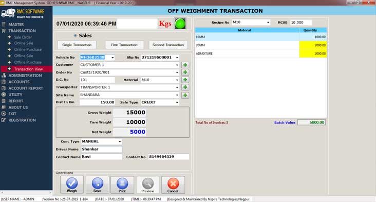Click the Administration person icon

point(4,76)
